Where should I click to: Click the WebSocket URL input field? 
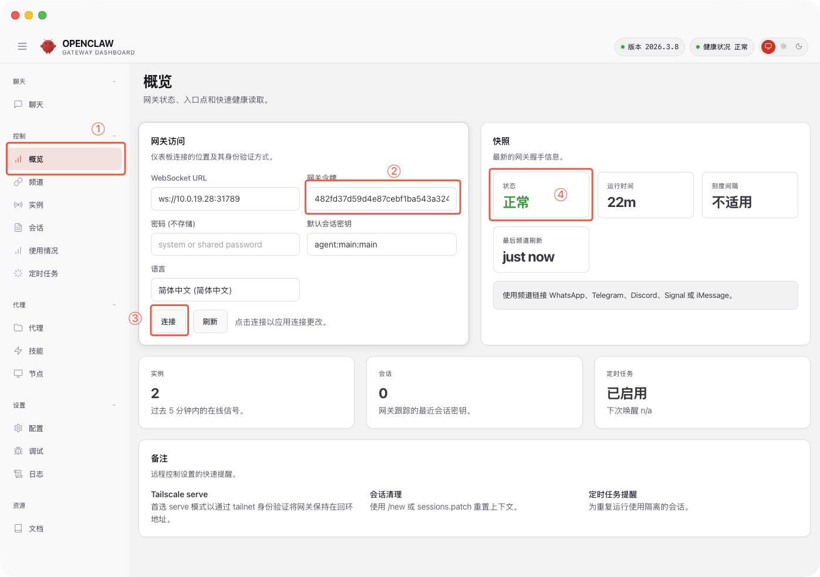pos(225,199)
